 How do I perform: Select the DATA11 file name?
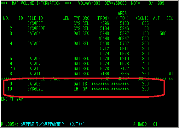34,74
